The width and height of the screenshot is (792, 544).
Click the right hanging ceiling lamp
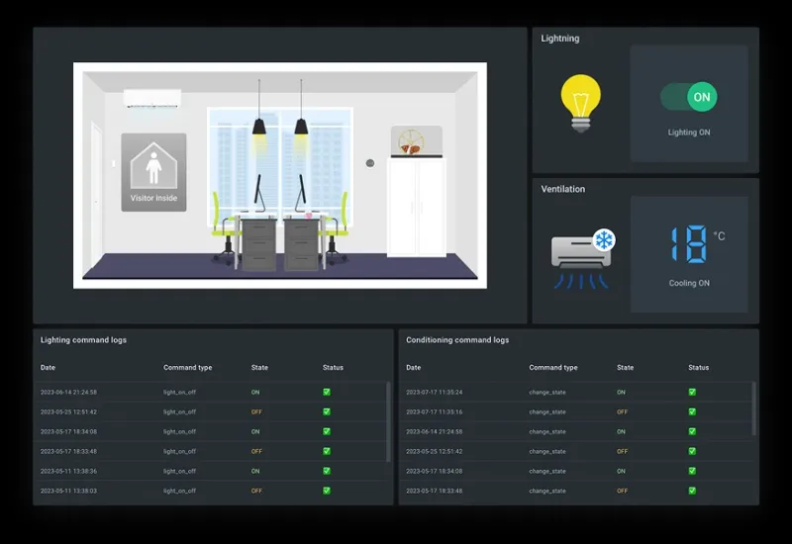(x=301, y=108)
